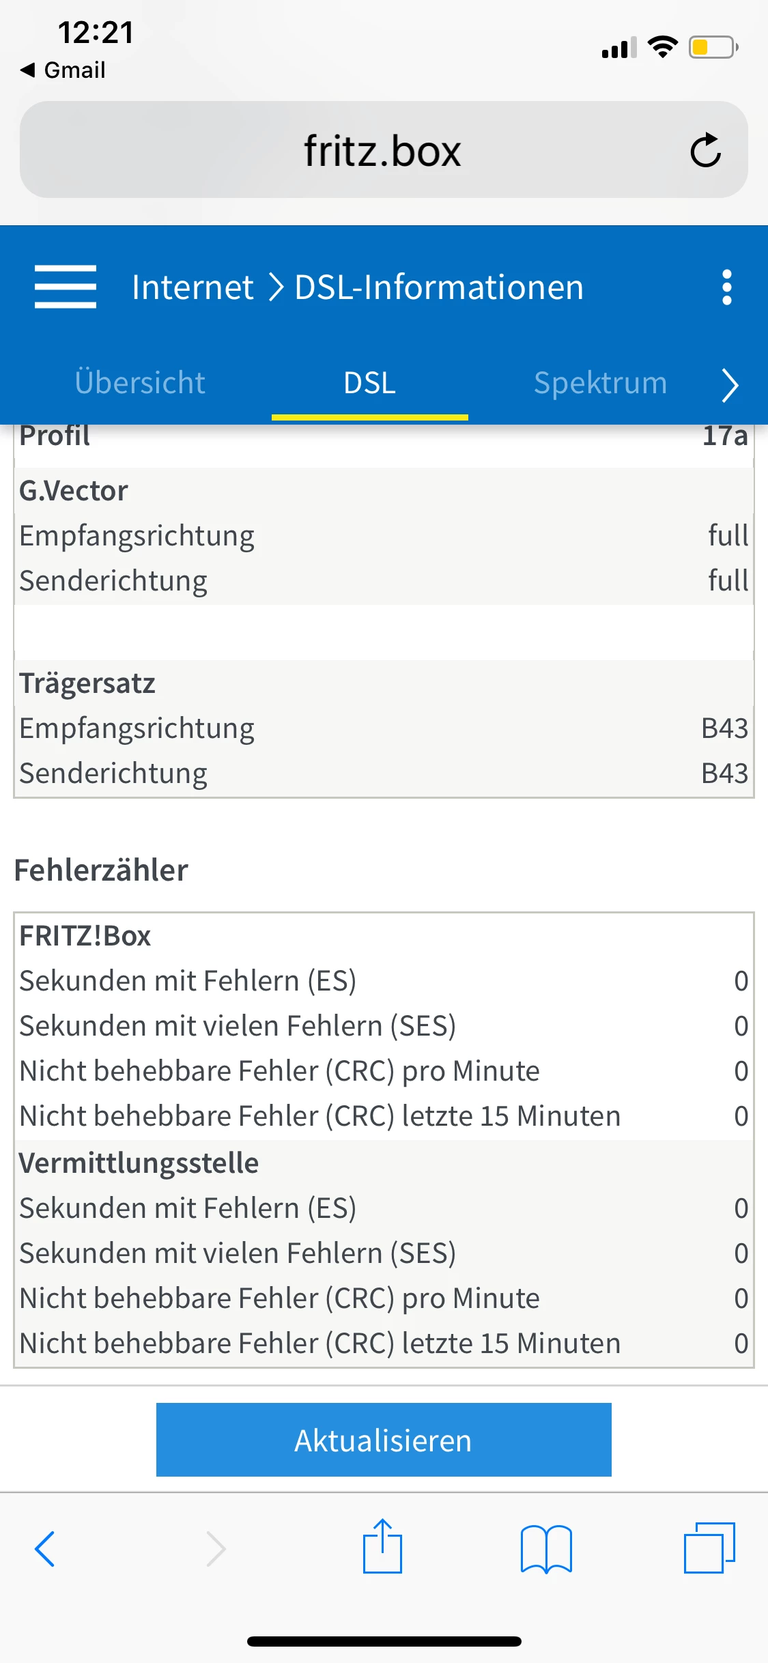Tap the Fehlerzähler section heading
Image resolution: width=768 pixels, height=1663 pixels.
pyautogui.click(x=101, y=870)
